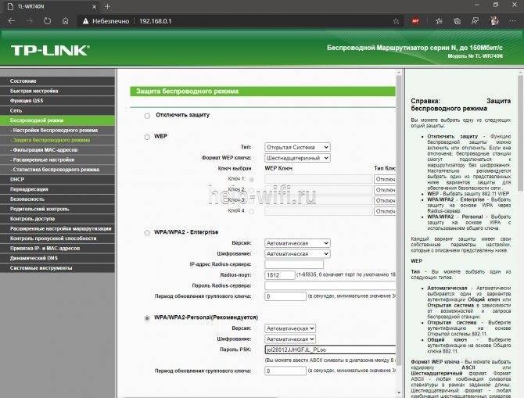Open key type dropdown for Ключ 3
524x398 pixels.
385,200
